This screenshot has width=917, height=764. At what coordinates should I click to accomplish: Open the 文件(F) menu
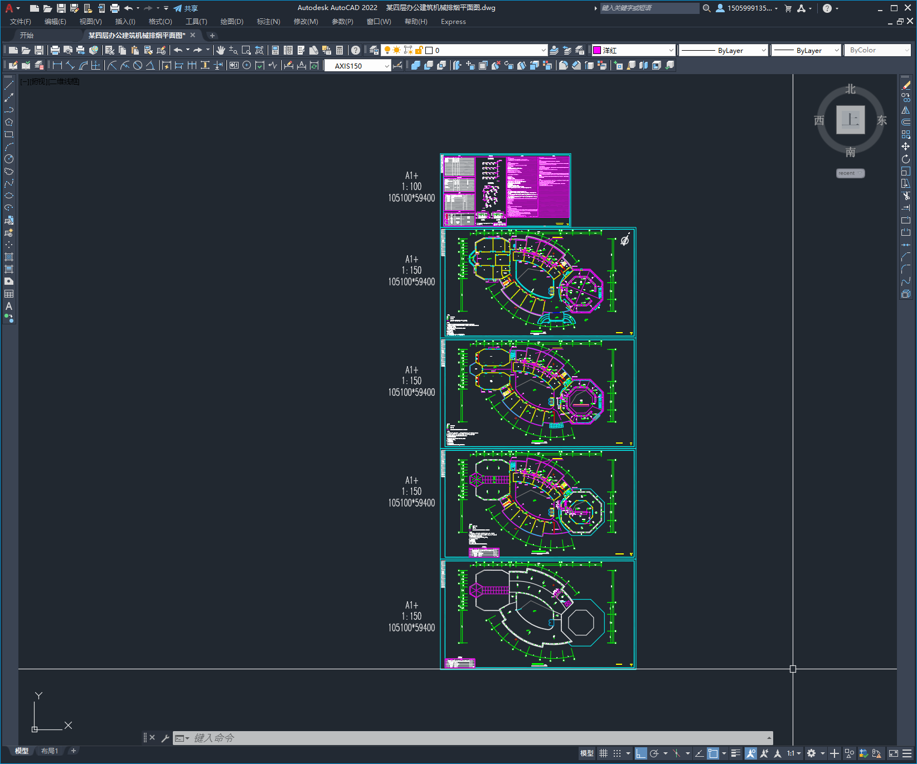[x=21, y=22]
